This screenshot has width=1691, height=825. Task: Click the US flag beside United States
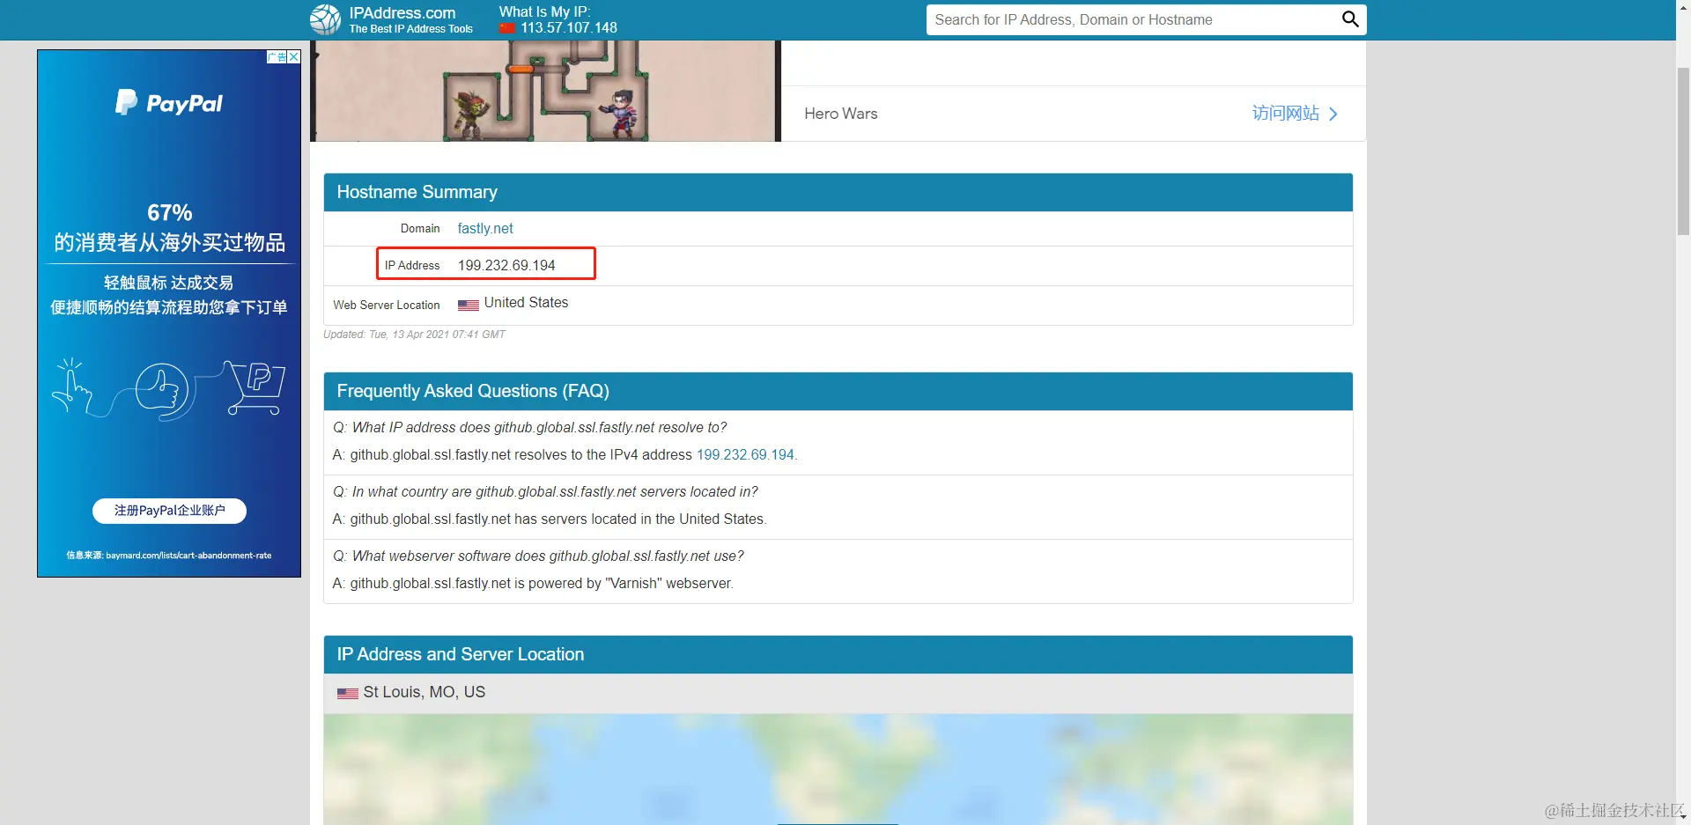click(469, 305)
